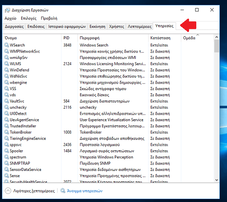Click the Υπηρεσία δεδομένων αισθητήρων description
Screen dimensions: 227x202
coord(110,170)
